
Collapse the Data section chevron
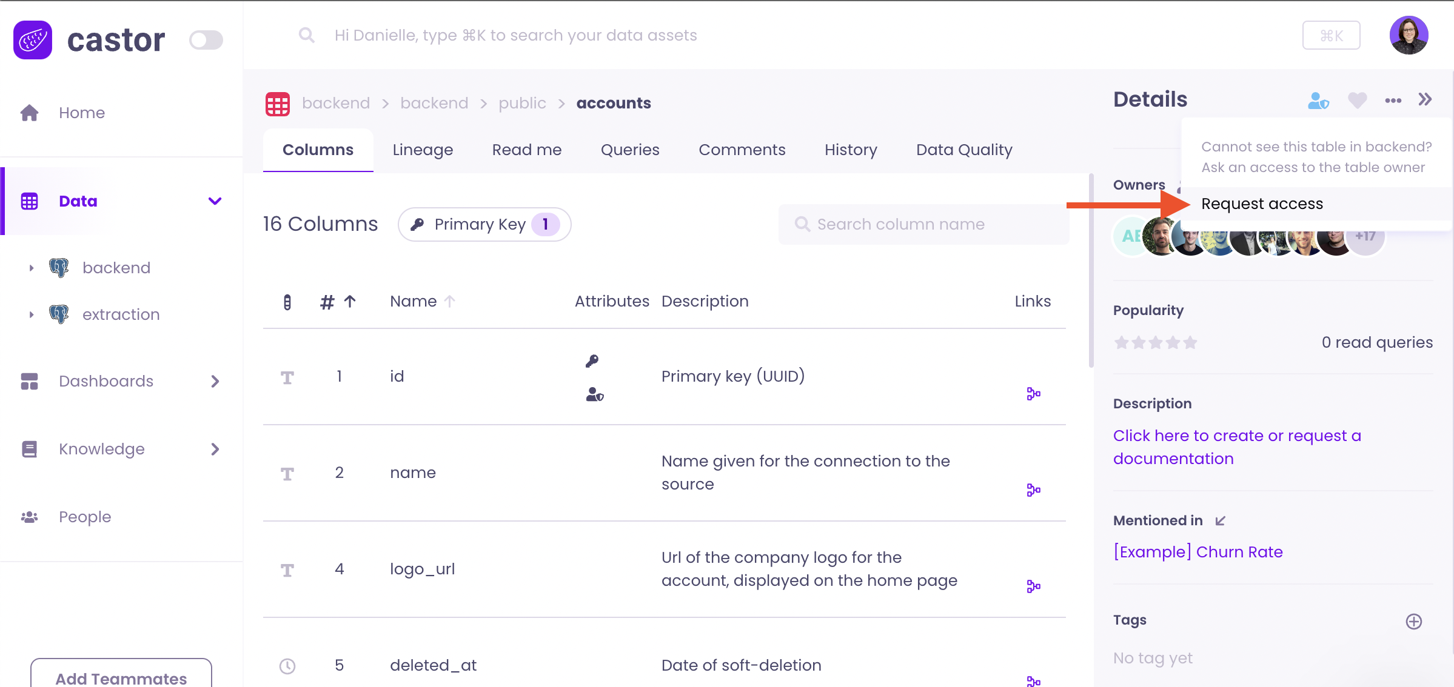215,201
